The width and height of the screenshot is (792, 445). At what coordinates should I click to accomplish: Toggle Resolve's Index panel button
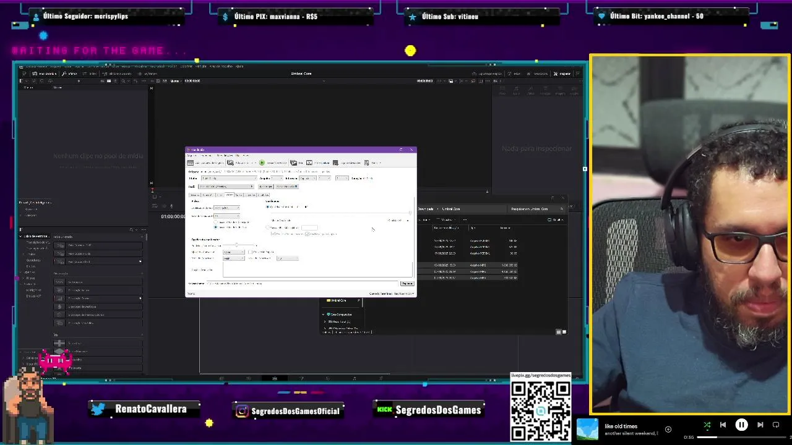point(90,74)
